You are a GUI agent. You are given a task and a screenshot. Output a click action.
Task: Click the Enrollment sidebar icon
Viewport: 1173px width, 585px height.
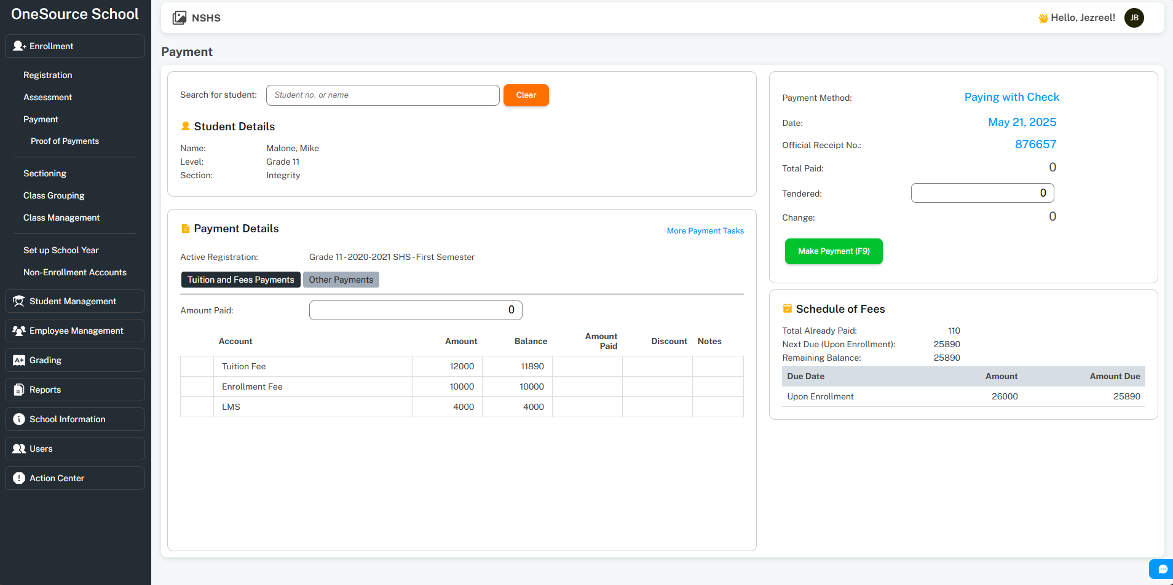(x=19, y=46)
